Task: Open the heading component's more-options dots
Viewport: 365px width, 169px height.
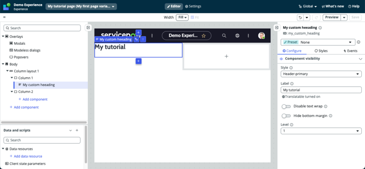Action: 143,39
